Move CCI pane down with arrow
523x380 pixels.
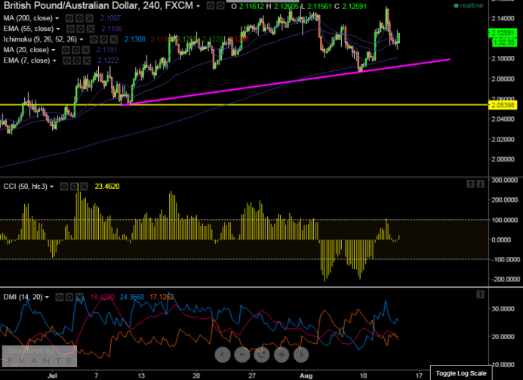click(x=480, y=184)
